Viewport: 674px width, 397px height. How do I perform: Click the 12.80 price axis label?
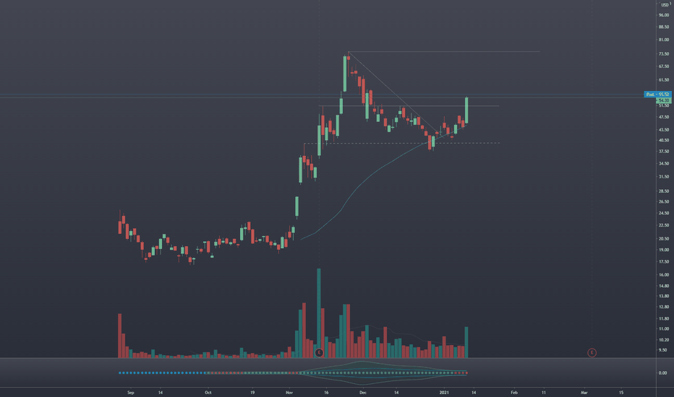[x=664, y=307]
